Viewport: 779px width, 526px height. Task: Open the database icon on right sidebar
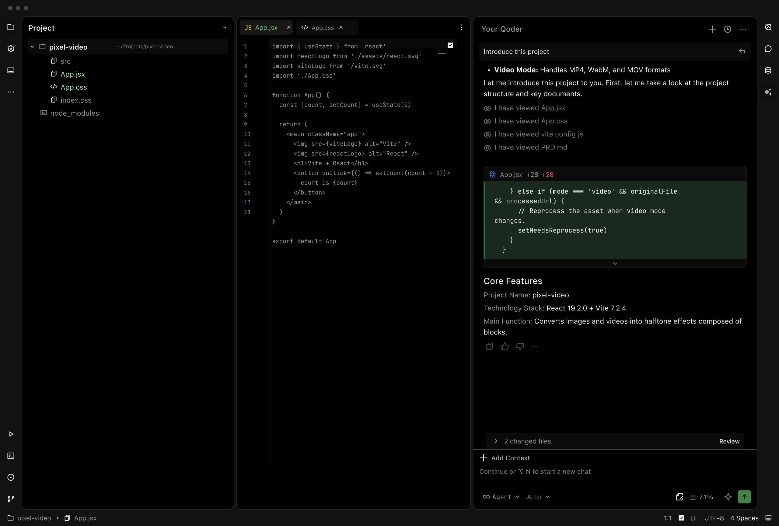(x=768, y=70)
